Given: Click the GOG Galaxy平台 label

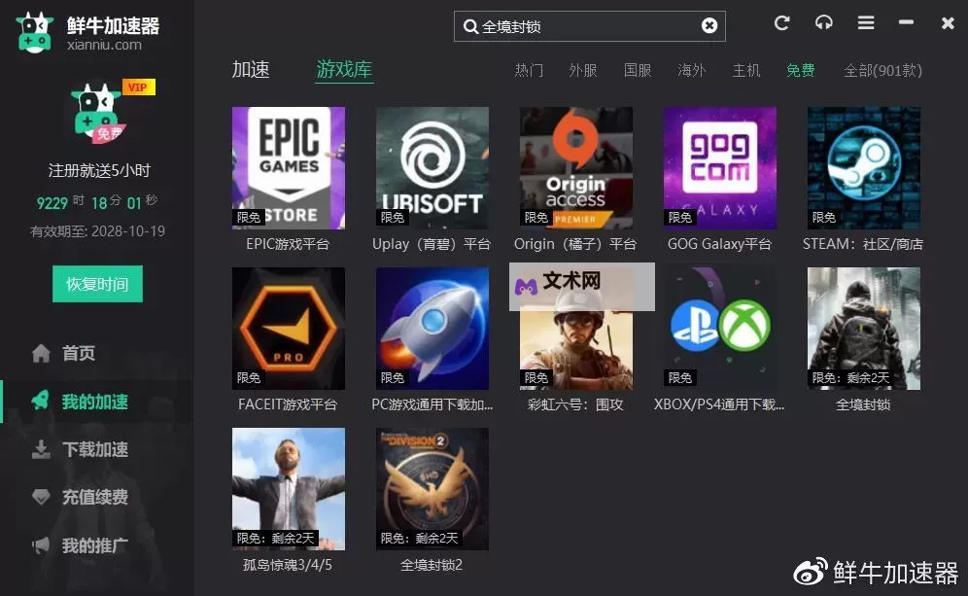Looking at the screenshot, I should coord(719,244).
